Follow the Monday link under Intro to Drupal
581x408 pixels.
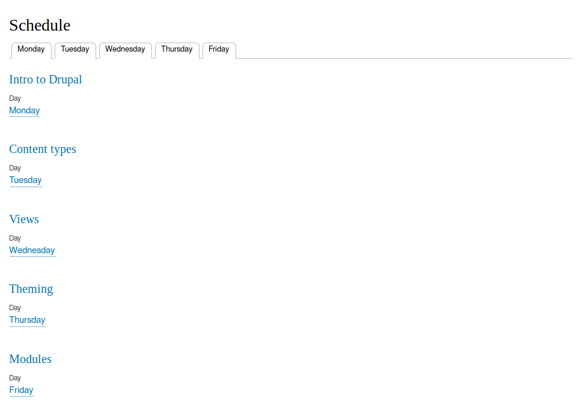[25, 111]
